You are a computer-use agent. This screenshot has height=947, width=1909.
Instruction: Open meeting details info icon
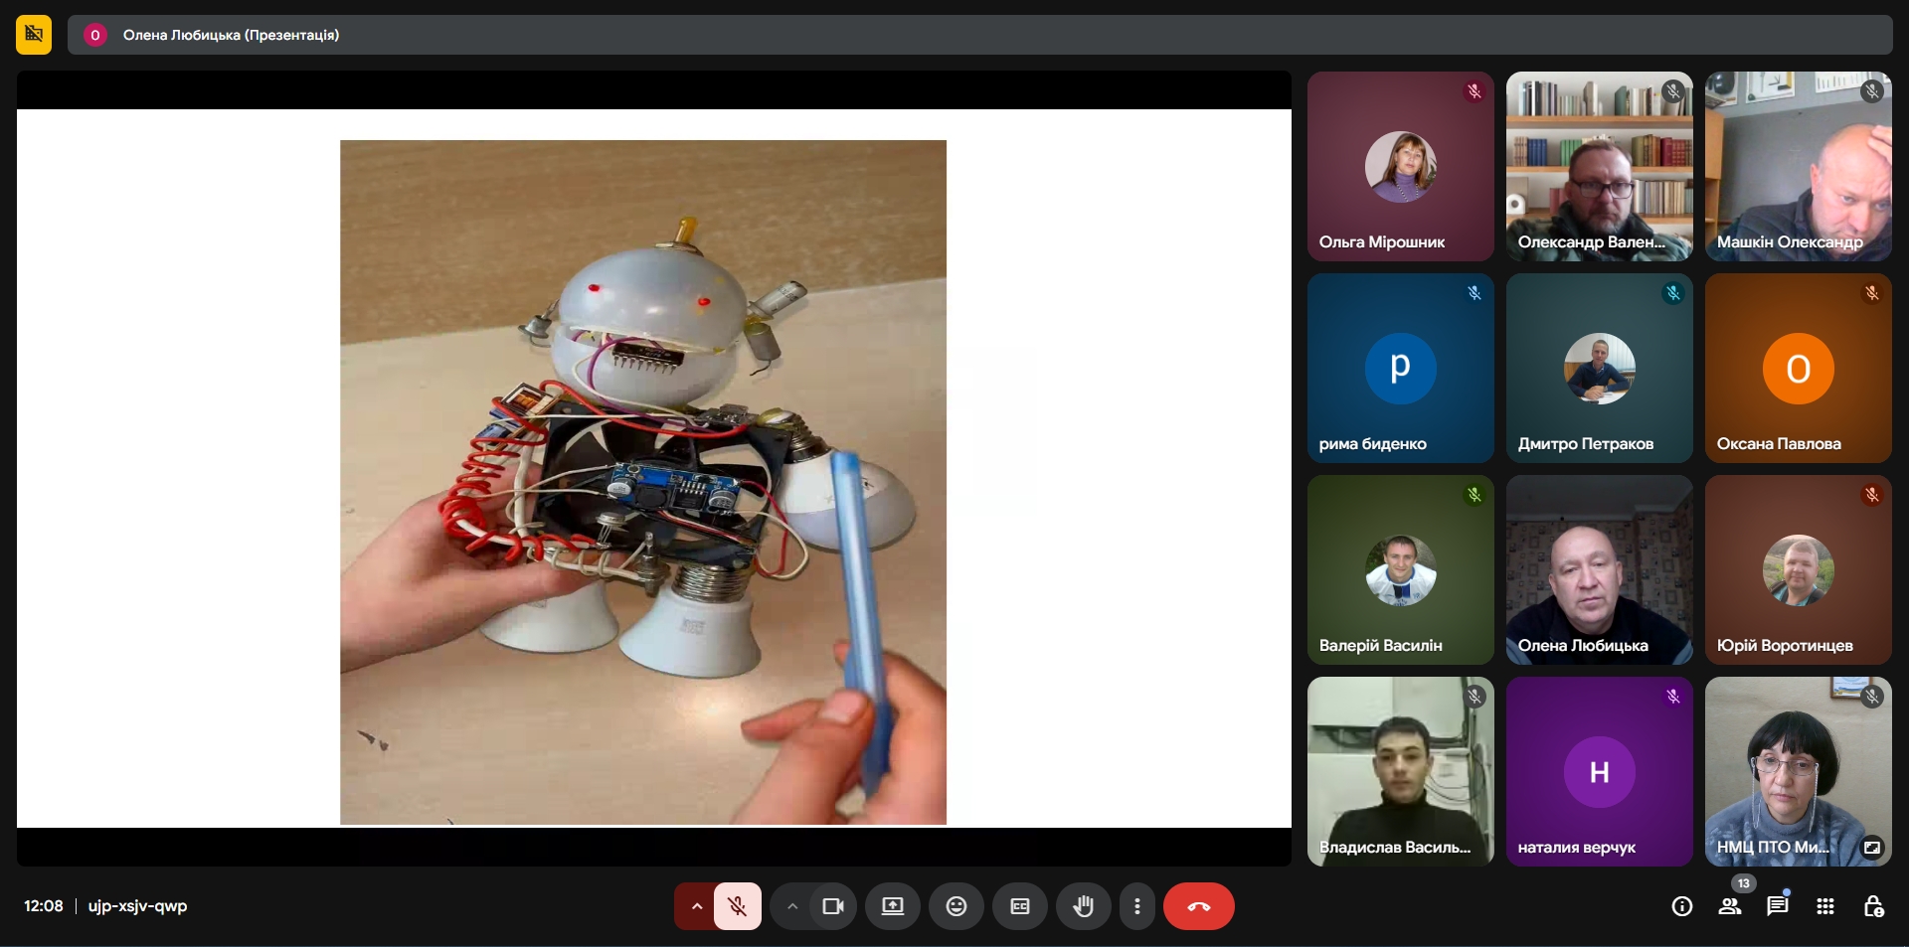1681,906
